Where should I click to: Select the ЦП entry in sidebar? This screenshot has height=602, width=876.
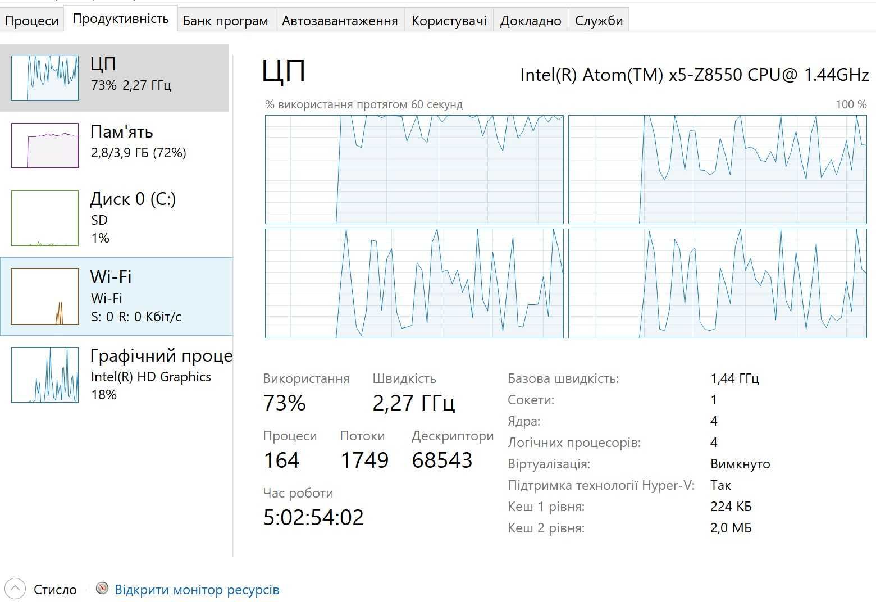click(x=115, y=78)
